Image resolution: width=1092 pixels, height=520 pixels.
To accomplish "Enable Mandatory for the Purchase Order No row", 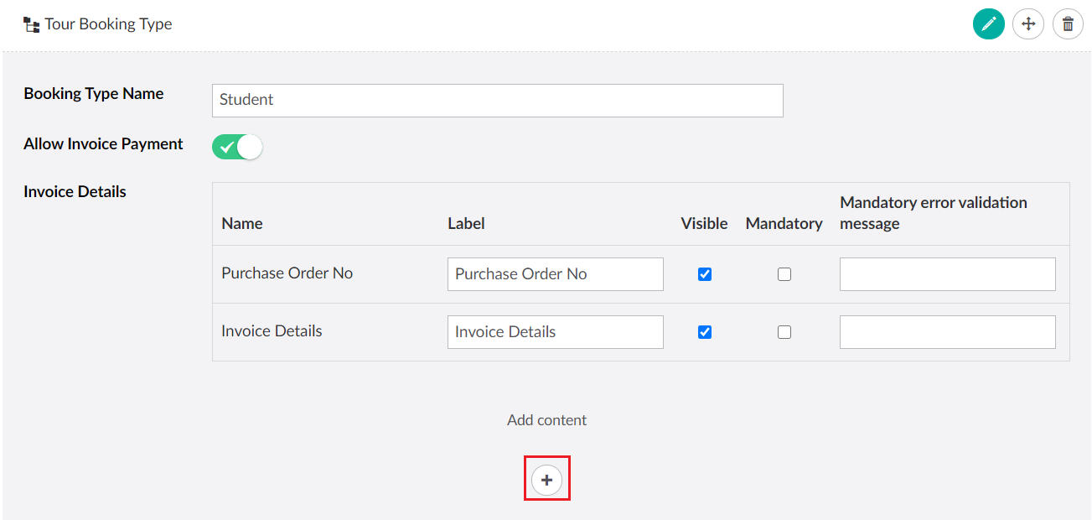I will click(x=784, y=274).
